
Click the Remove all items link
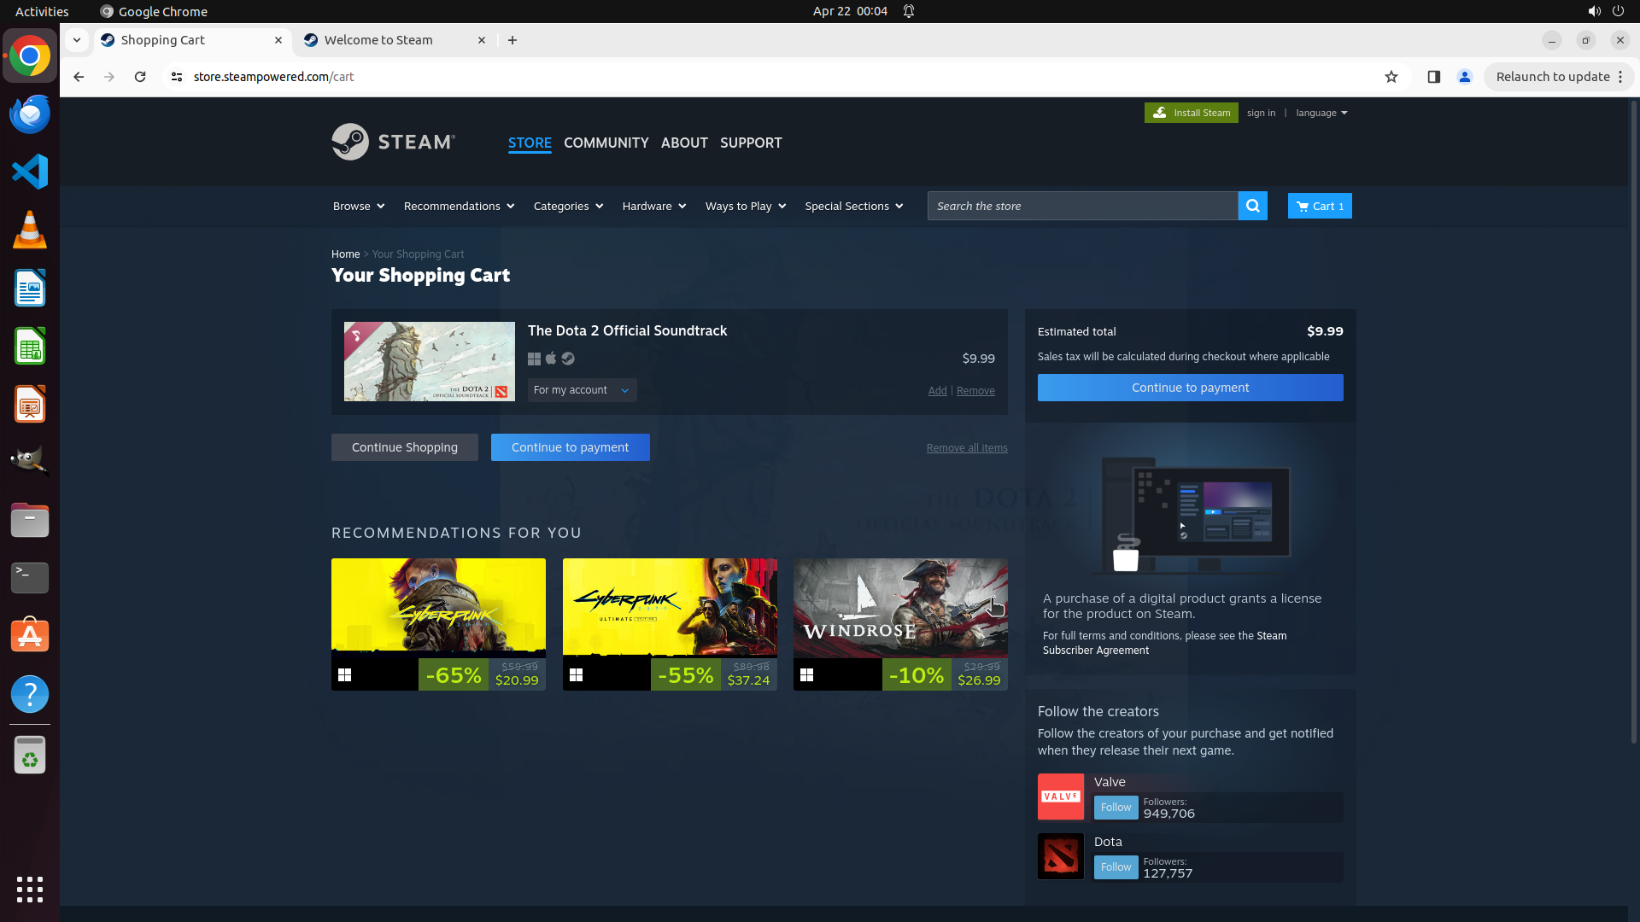[966, 448]
